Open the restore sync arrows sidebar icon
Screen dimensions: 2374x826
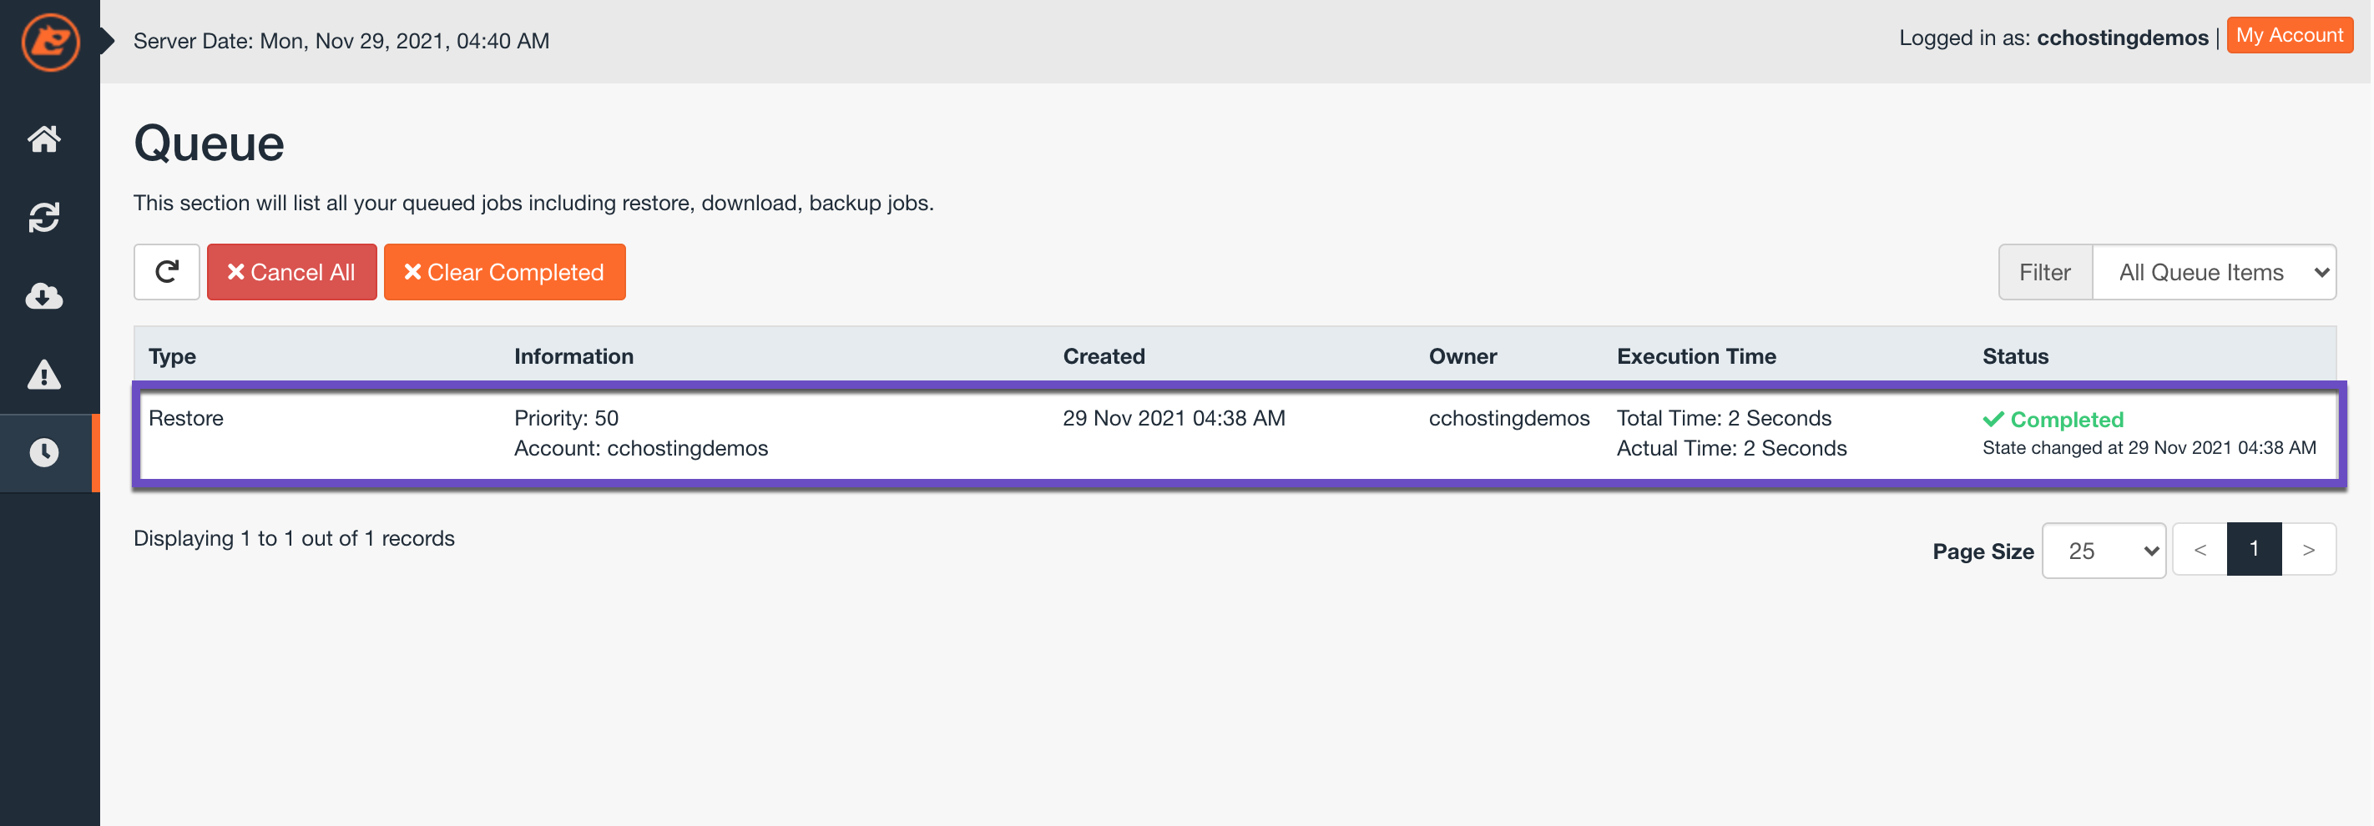pos(44,217)
